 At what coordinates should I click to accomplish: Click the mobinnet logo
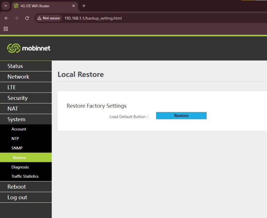[29, 48]
